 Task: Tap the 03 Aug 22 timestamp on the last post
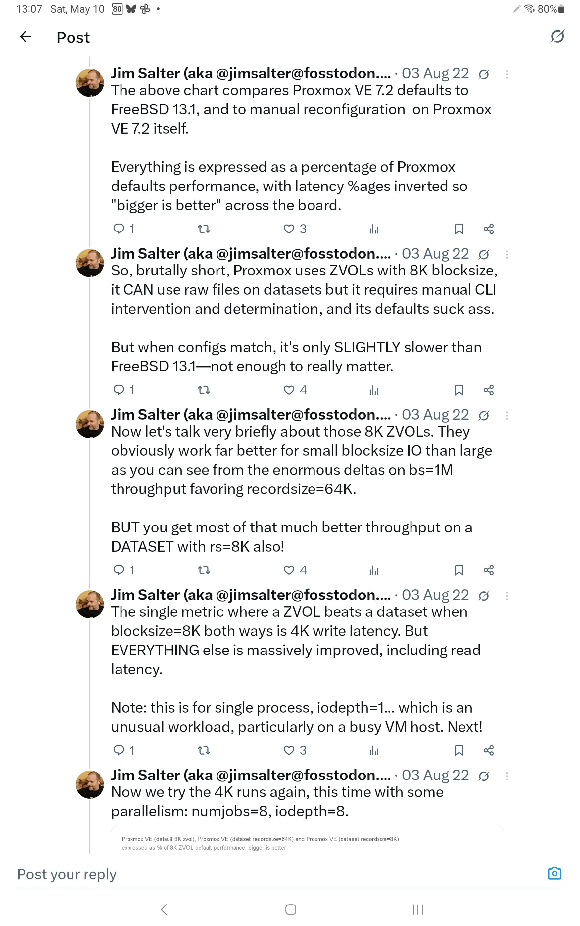435,775
